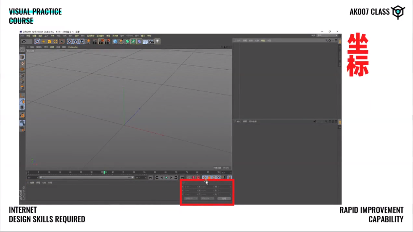
Task: Select the Live Selection tool
Action: [x=37, y=41]
